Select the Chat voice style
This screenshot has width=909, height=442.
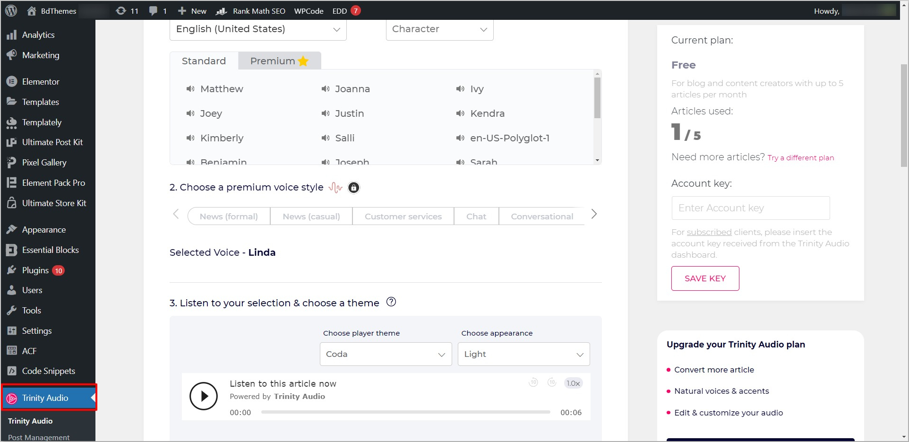(476, 216)
